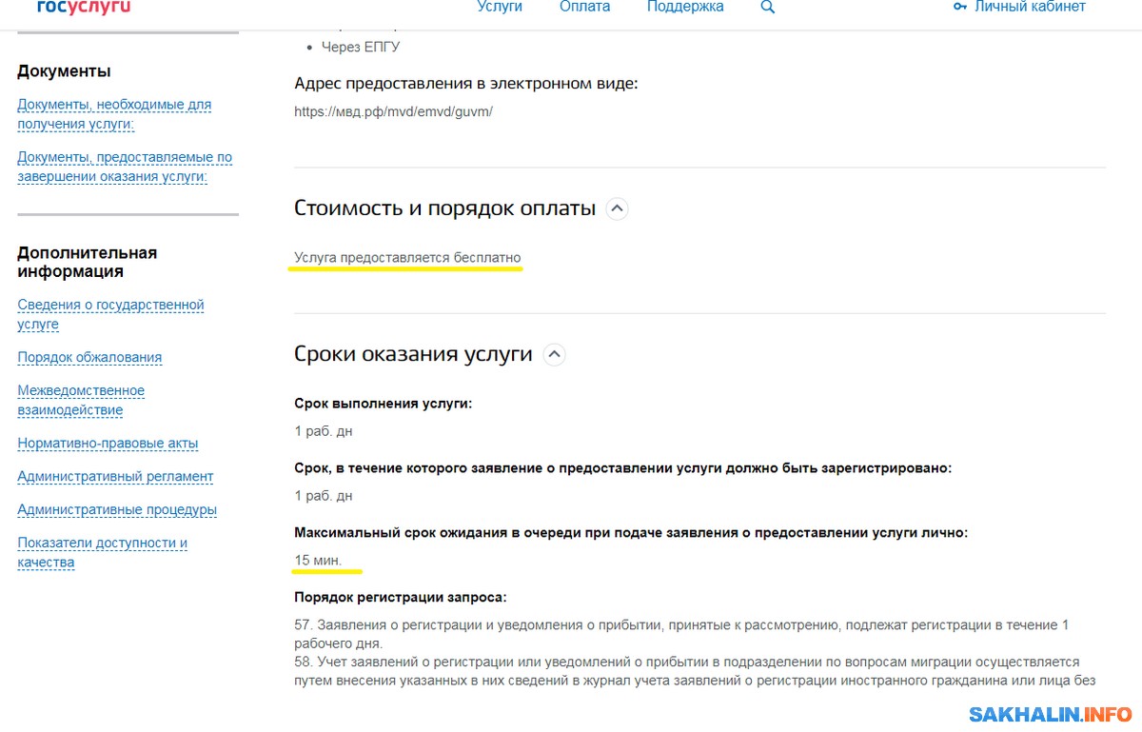Click the мвд.рф electronic service address
This screenshot has width=1142, height=732.
point(393,111)
